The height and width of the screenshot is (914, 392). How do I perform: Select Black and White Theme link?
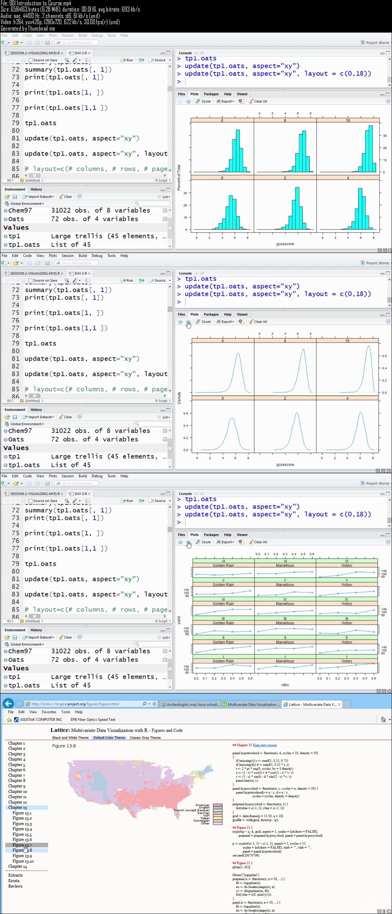pos(70,737)
